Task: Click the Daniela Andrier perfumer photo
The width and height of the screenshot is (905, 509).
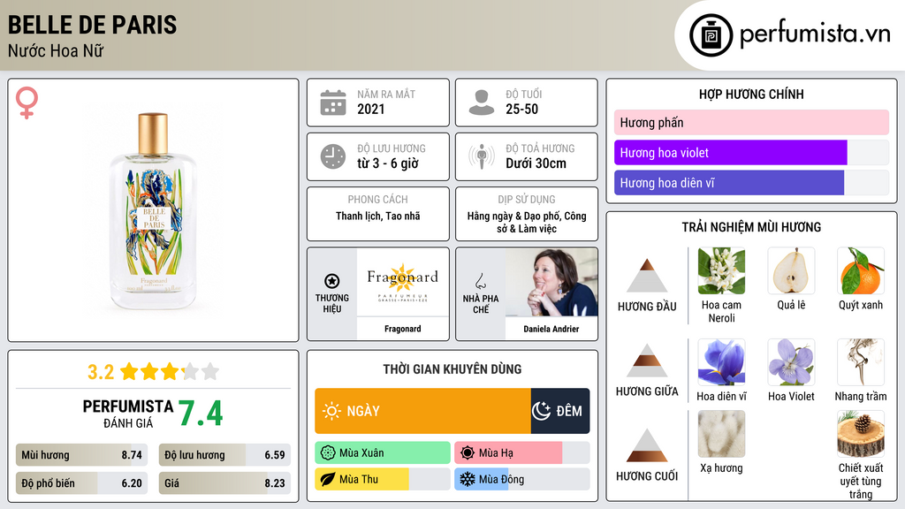Action: [551, 282]
